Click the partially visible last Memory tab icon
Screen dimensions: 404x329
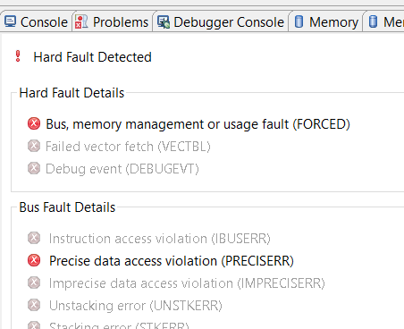(373, 21)
